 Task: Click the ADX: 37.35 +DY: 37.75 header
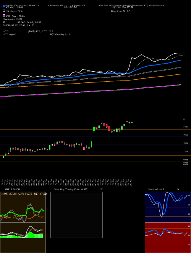(24, 194)
